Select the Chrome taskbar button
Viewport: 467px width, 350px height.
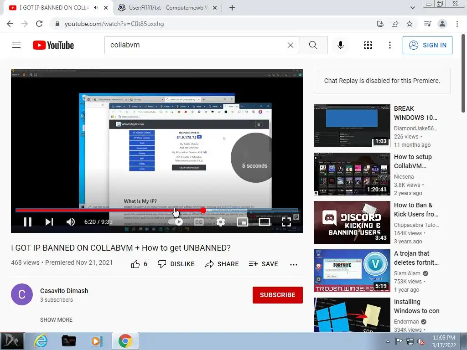click(125, 341)
